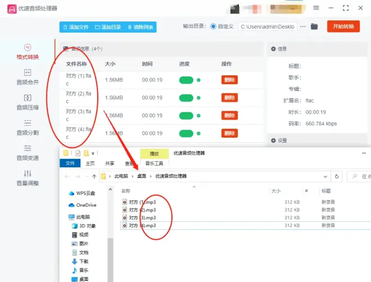Delete the 对方 (4).flac row
Screen dimensions: 371x282
(x=229, y=133)
